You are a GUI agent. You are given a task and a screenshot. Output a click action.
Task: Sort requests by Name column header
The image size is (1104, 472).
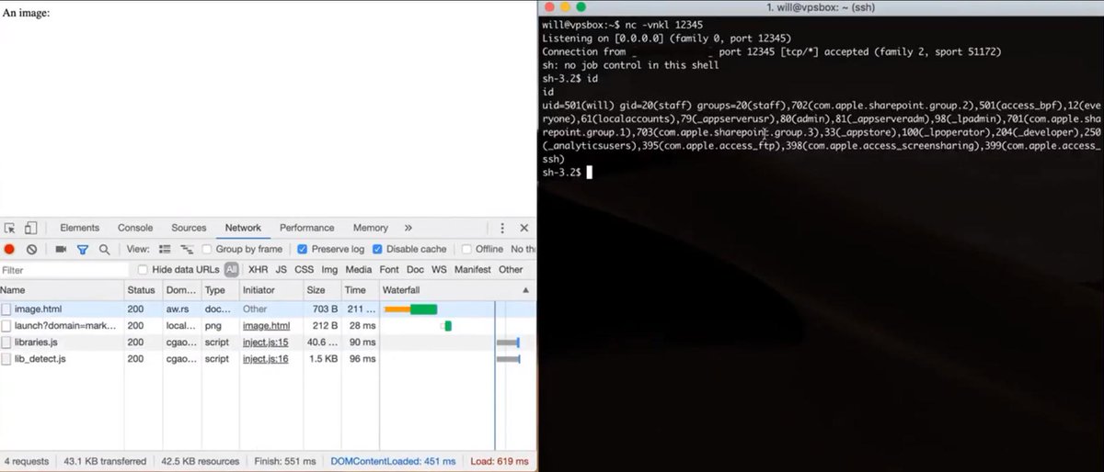pyautogui.click(x=61, y=290)
